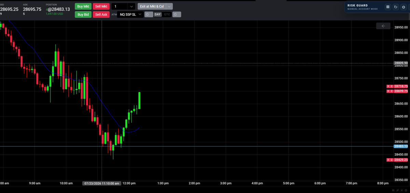Click the BID price 28695.25

click(x=9, y=9)
